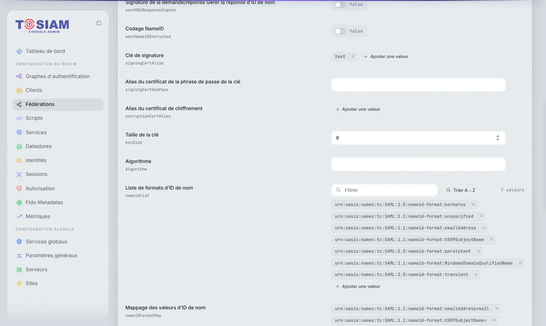Image resolution: width=546 pixels, height=326 pixels.
Task: Remove nameid-format:emailAddress from the format list
Action: point(484,228)
